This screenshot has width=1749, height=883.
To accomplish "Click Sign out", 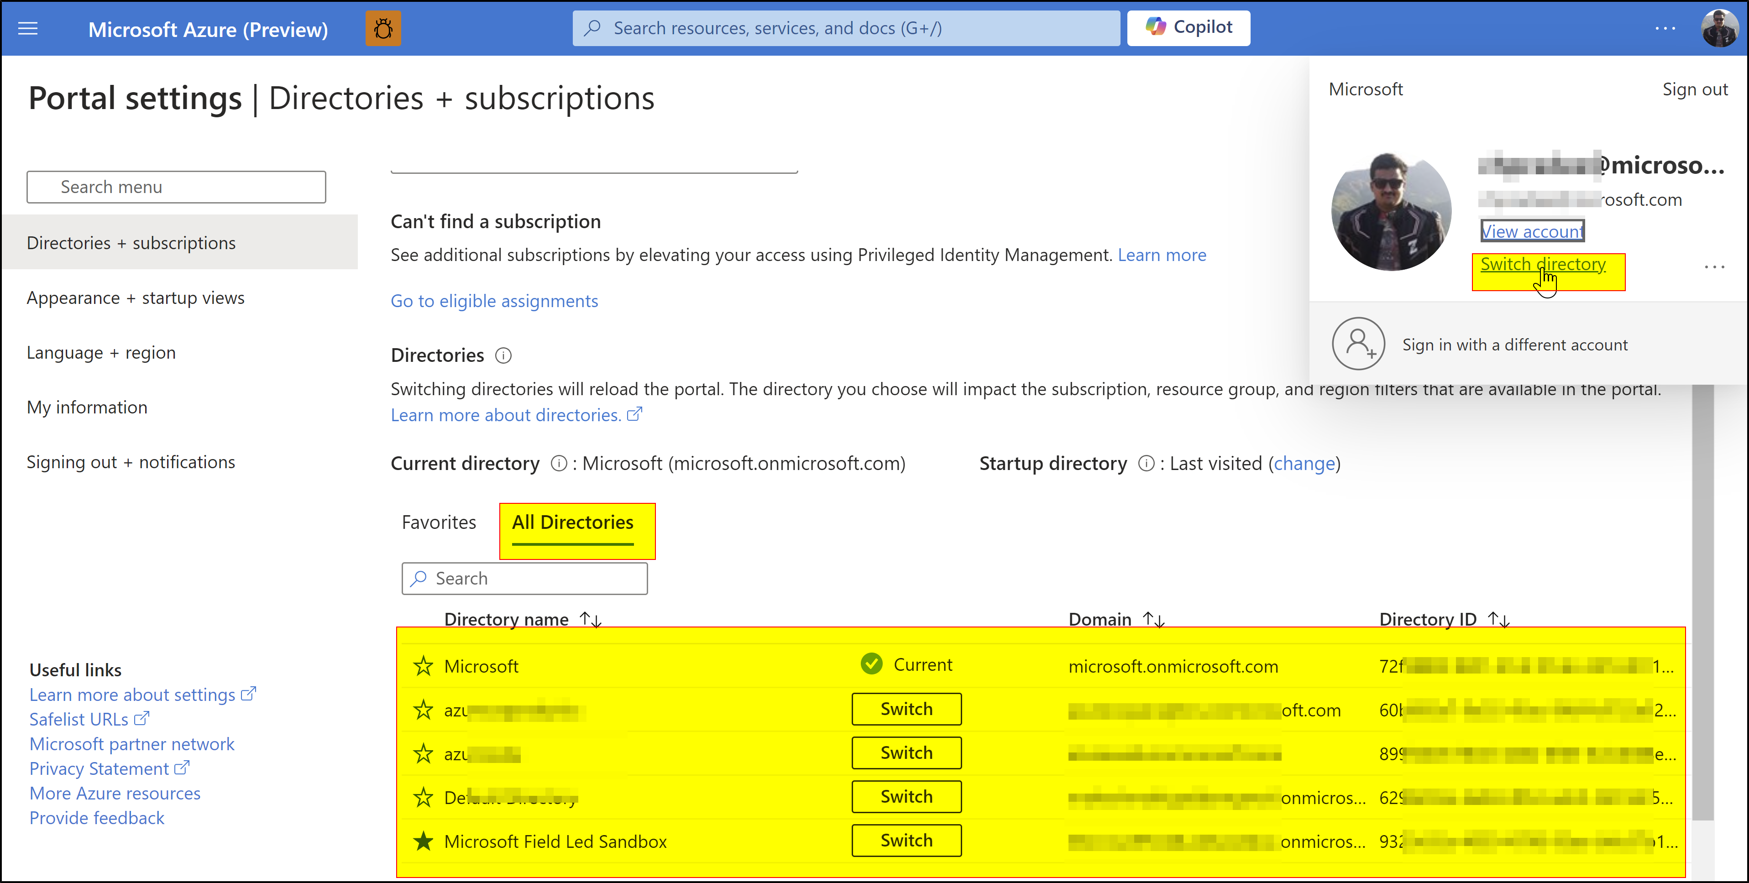I will 1695,89.
